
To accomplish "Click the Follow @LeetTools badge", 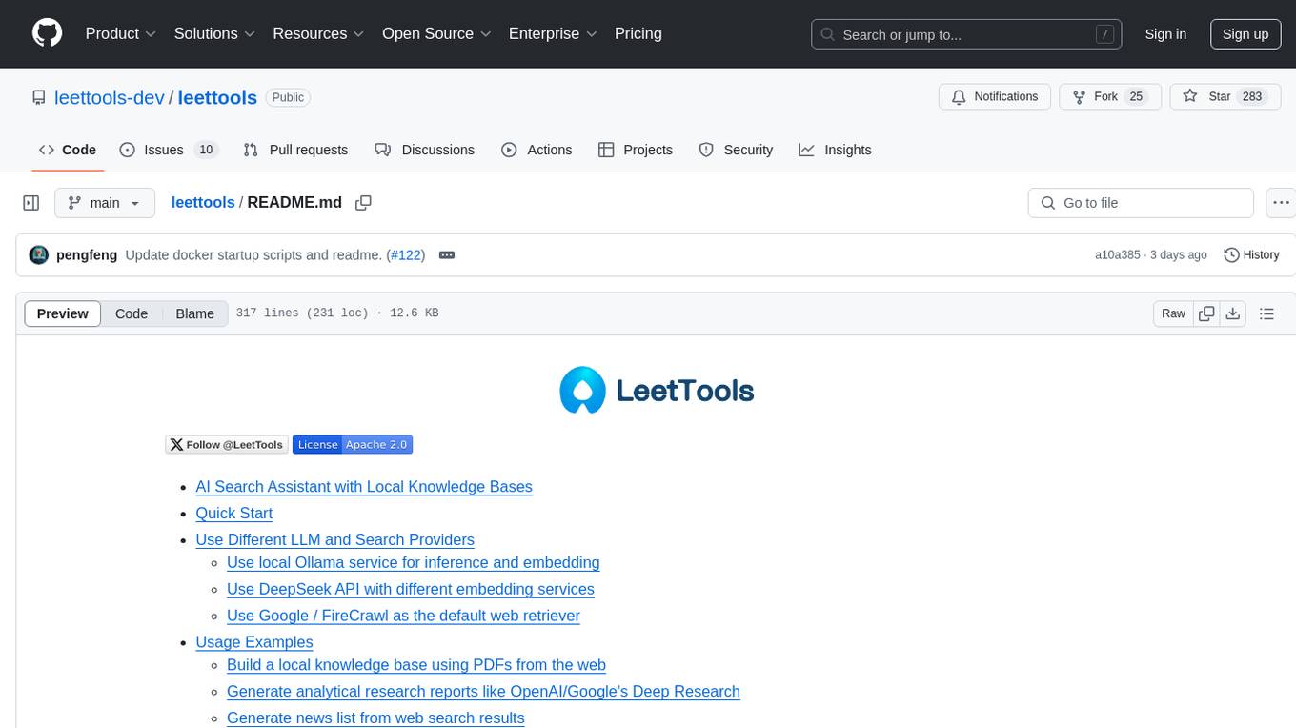I will coord(227,444).
